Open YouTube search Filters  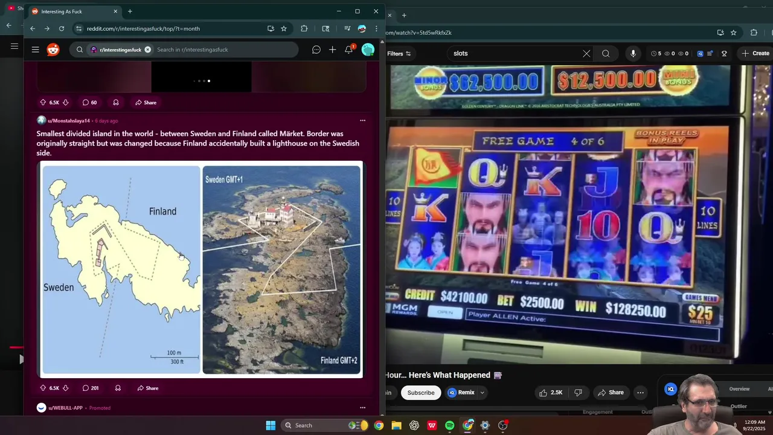tap(399, 53)
